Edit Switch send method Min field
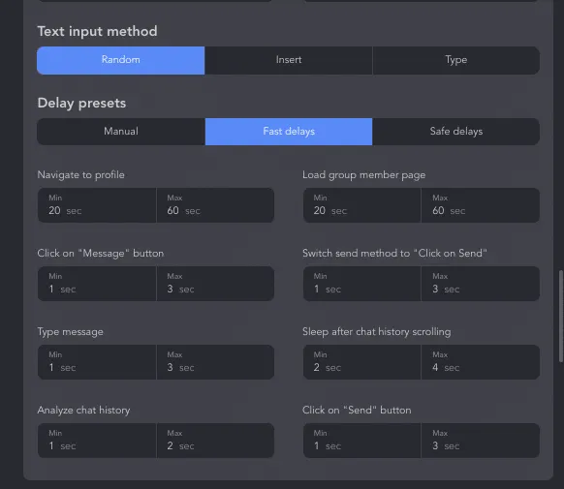The height and width of the screenshot is (489, 564). (x=361, y=284)
